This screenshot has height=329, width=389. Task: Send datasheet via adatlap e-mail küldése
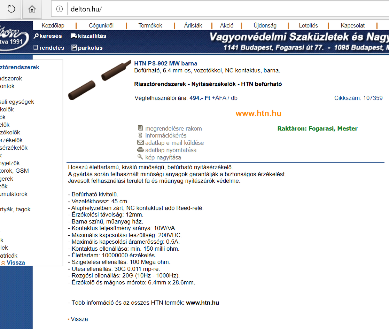[x=174, y=143]
